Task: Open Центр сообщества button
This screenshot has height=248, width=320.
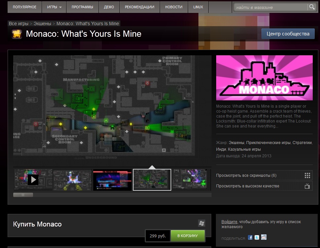Action: pos(288,34)
